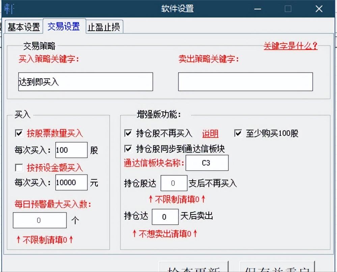The width and height of the screenshot is (337, 272).
Task: Click the shares-per-buy field showing 100
Action: 71,150
